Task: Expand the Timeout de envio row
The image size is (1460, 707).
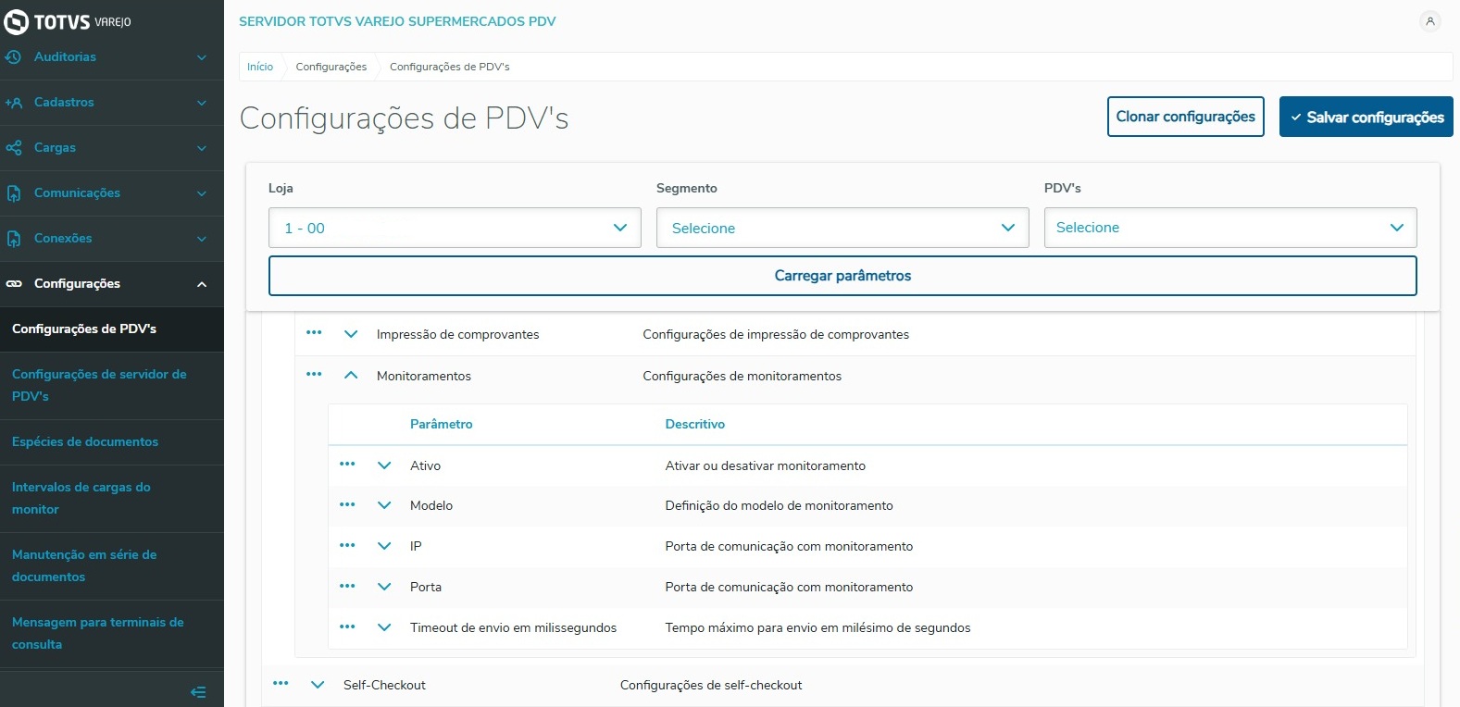Action: pos(384,627)
